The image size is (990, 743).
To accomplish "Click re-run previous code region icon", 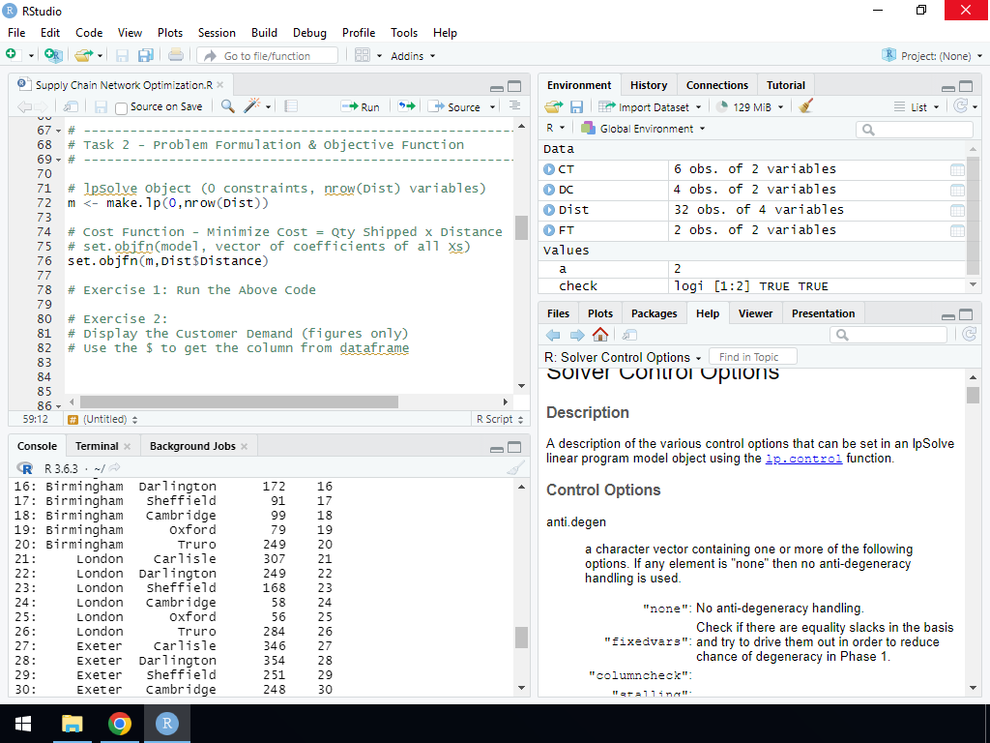I will pos(407,106).
